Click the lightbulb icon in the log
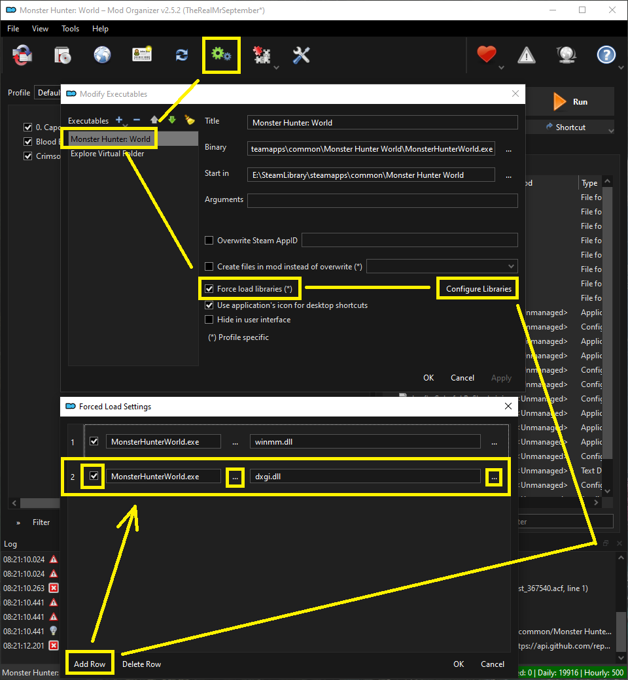 [54, 631]
